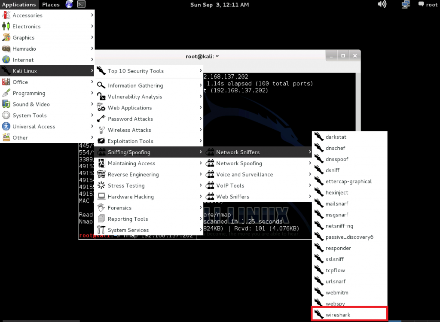Expand Network Spoofing submenu arrow
Image resolution: width=440 pixels, height=322 pixels.
[310, 163]
